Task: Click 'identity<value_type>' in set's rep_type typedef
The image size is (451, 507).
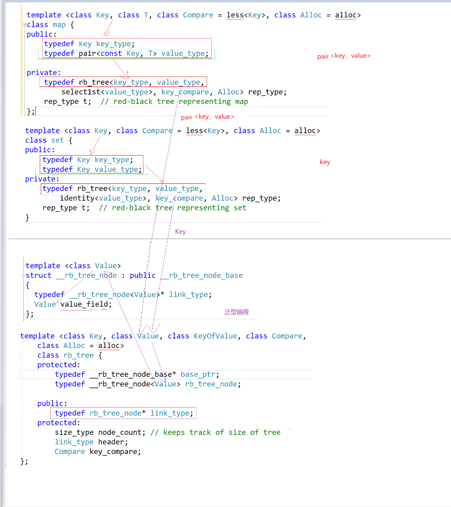Action: (103, 198)
